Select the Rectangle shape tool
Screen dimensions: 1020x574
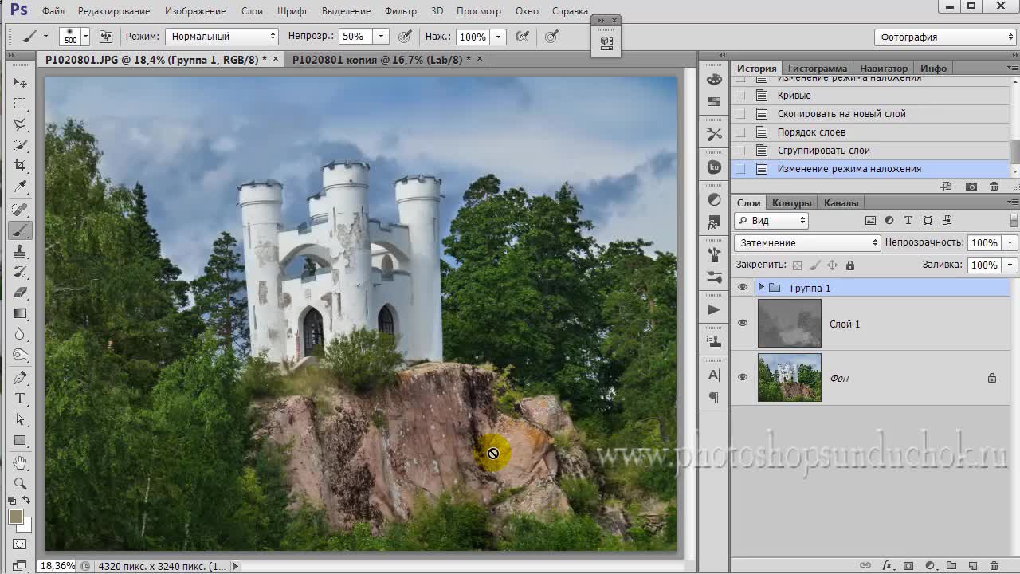20,440
